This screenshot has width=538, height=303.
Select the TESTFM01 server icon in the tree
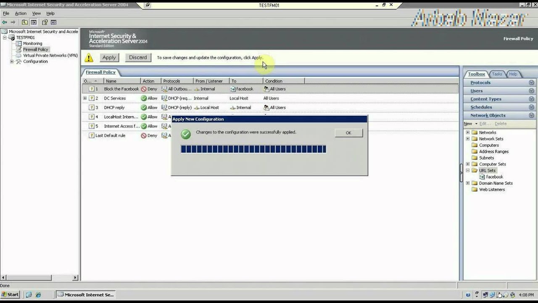pyautogui.click(x=12, y=37)
